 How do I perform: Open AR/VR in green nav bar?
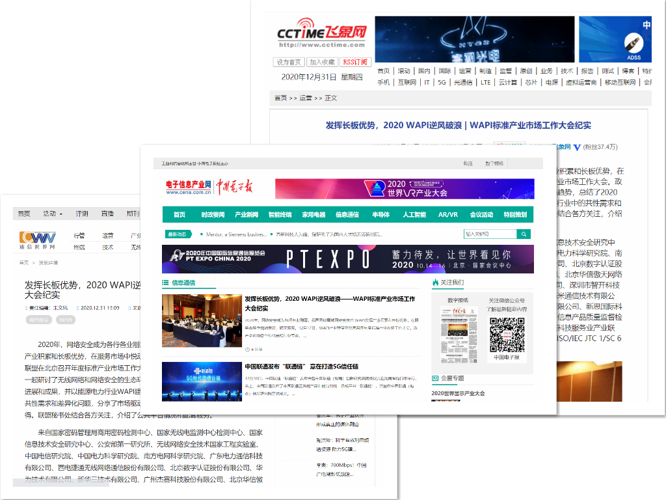(447, 215)
